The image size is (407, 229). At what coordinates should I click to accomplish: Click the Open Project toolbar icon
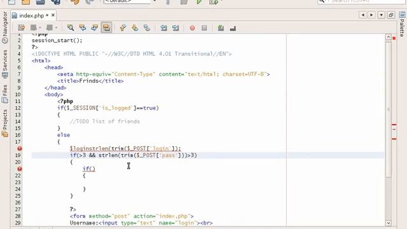pyautogui.click(x=40, y=2)
